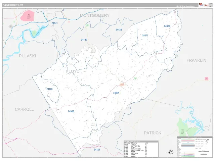Click the Floyd town center marker

point(122,85)
